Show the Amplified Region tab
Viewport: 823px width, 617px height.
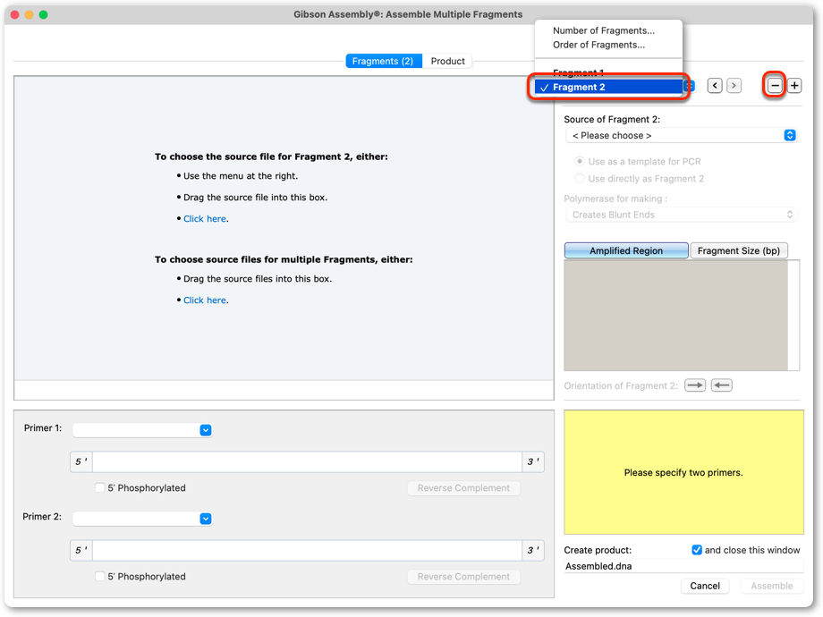(626, 250)
